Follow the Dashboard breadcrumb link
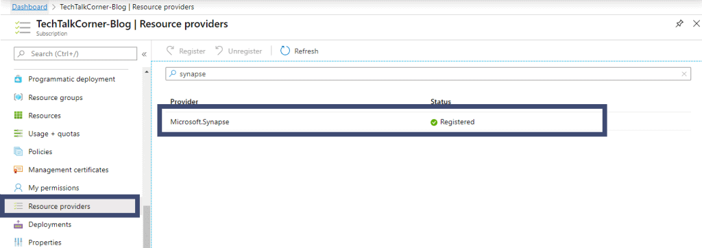This screenshot has height=248, width=702. (x=29, y=7)
